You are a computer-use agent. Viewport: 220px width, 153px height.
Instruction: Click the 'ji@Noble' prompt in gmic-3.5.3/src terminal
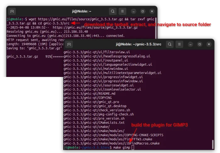pyautogui.click(x=71, y=148)
